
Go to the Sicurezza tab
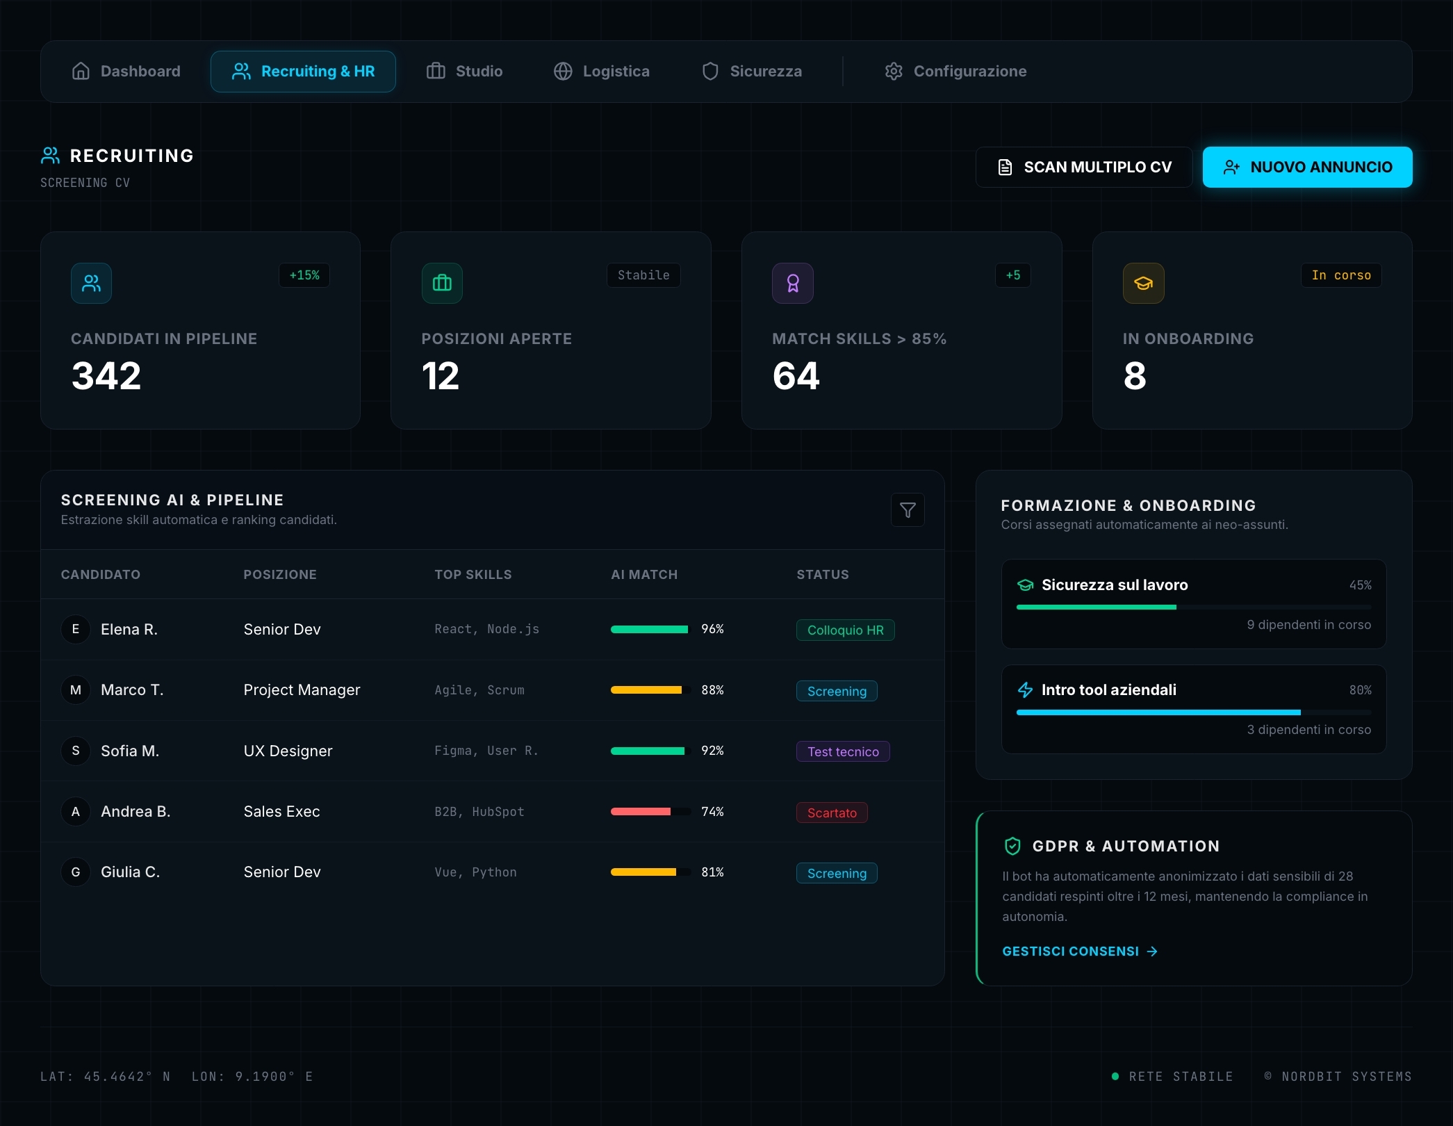(x=752, y=72)
